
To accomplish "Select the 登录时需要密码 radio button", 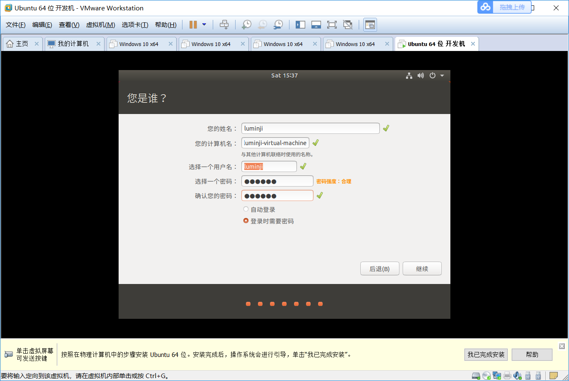I will (x=246, y=221).
